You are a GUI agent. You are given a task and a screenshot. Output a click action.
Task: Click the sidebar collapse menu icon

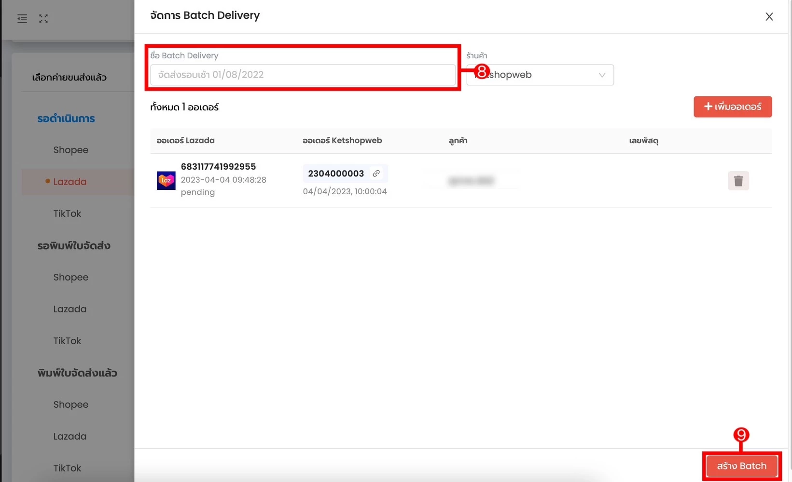(x=22, y=19)
